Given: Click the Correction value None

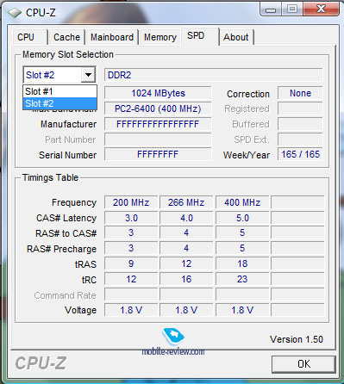Looking at the screenshot, I should [300, 93].
